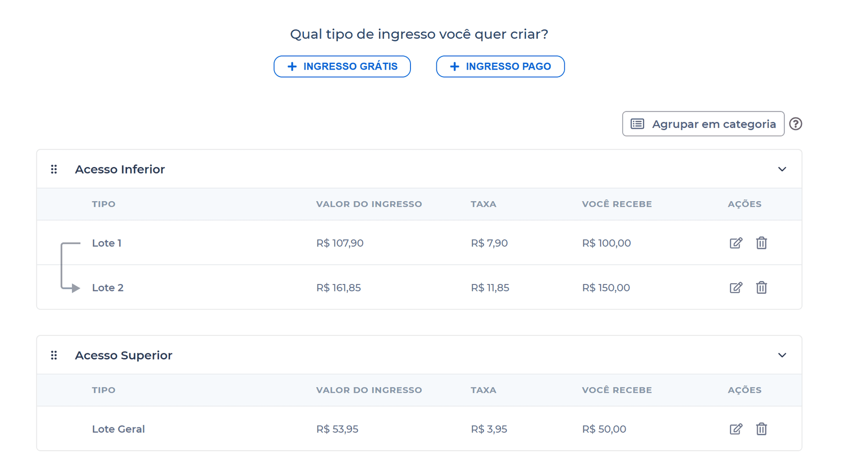This screenshot has height=473, width=842.
Task: Create a paid ticket with Ingresso Pago
Action: pyautogui.click(x=500, y=67)
